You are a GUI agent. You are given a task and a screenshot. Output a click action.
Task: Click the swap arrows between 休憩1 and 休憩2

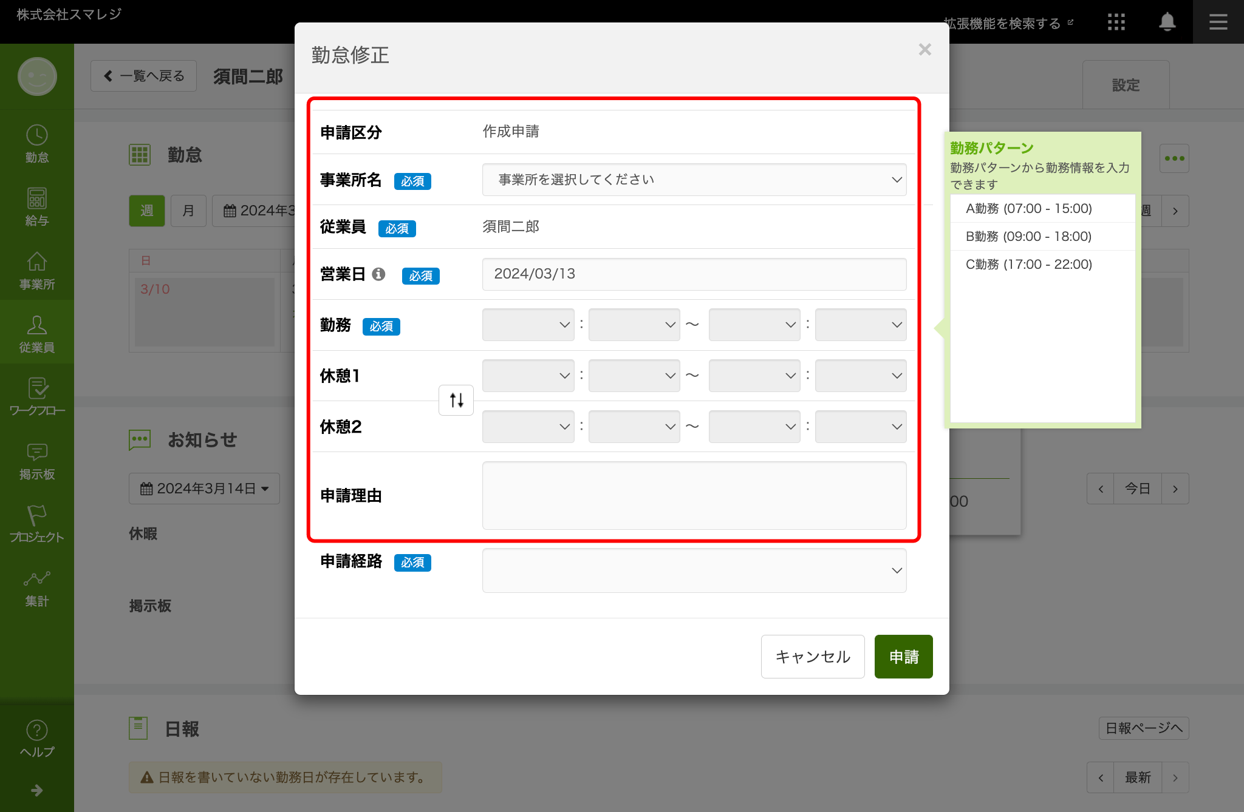point(456,401)
